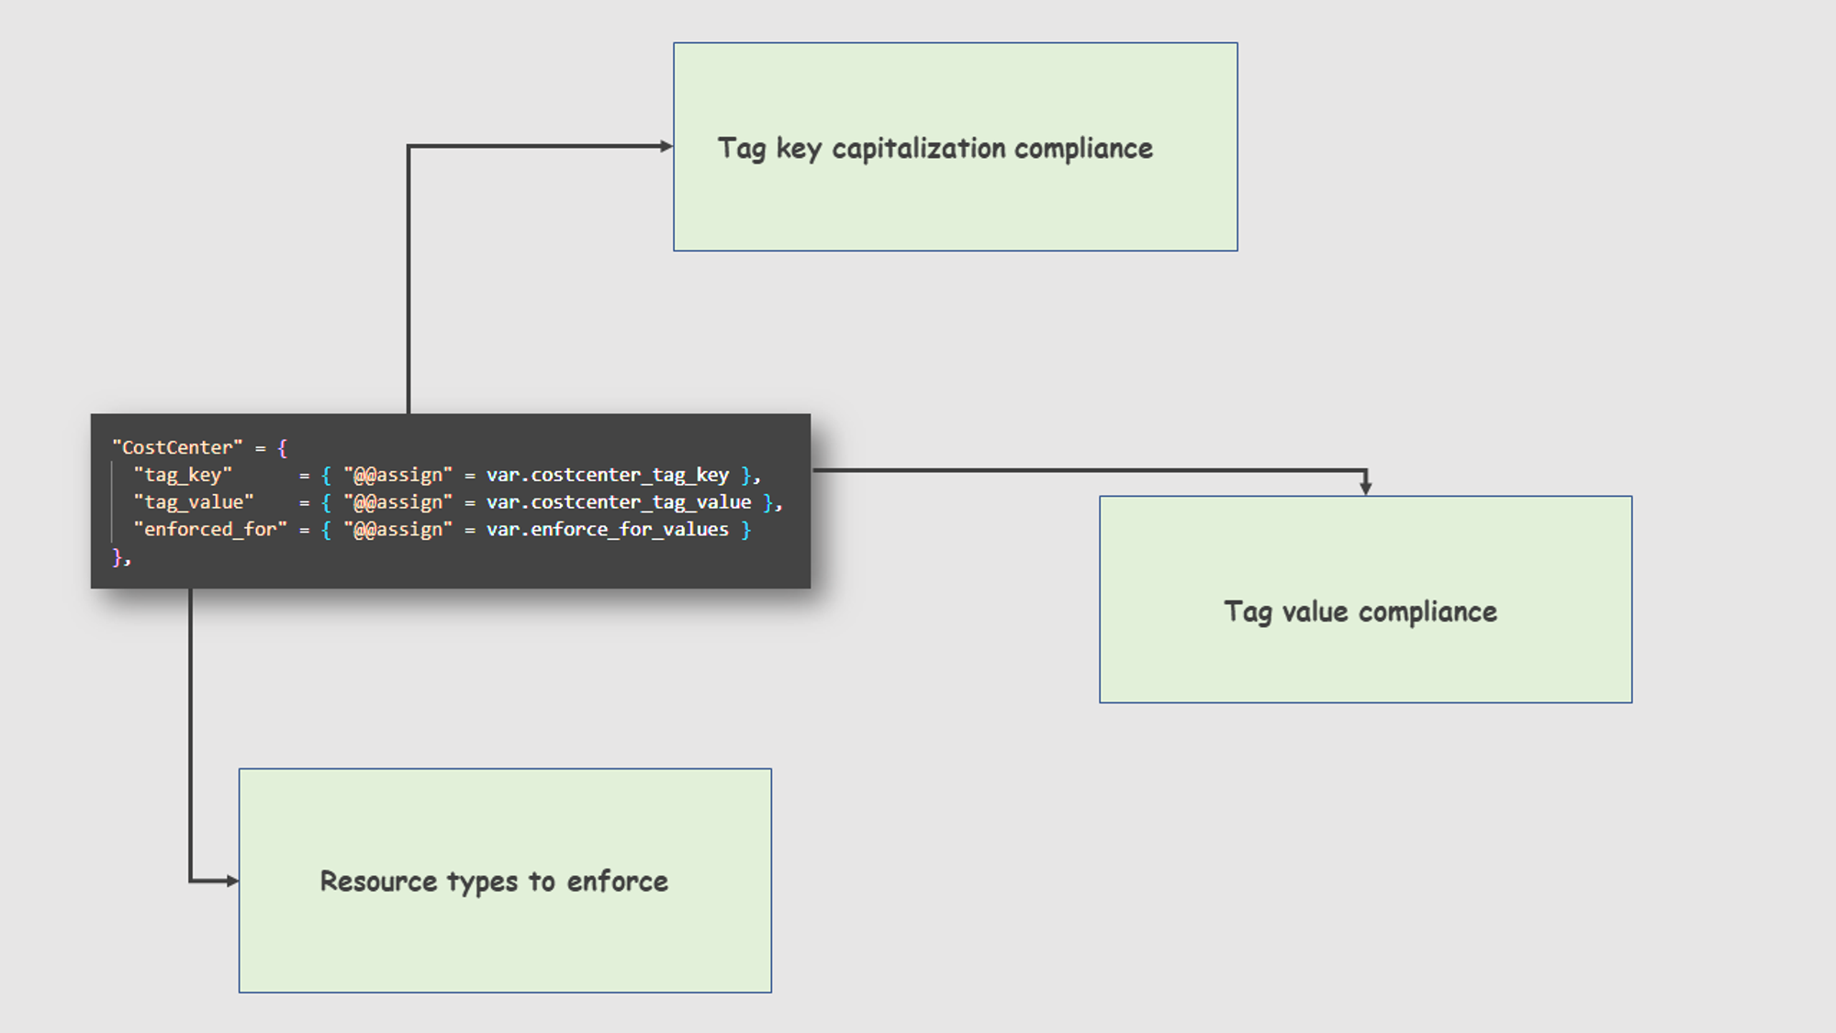Click the "tag_value" attribute in the code
Image resolution: width=1836 pixels, height=1033 pixels.
(193, 502)
